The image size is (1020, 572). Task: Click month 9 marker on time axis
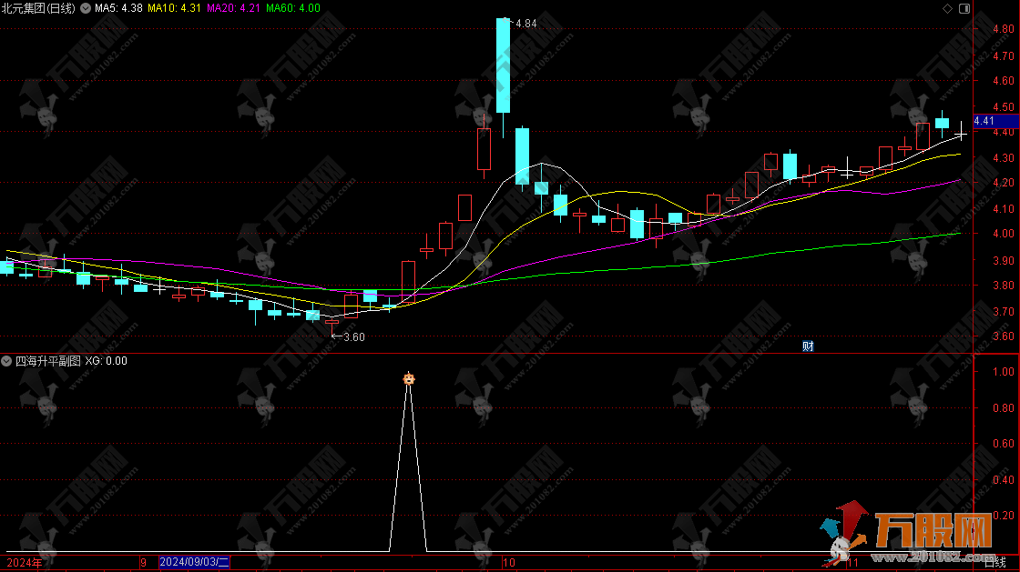tap(143, 563)
